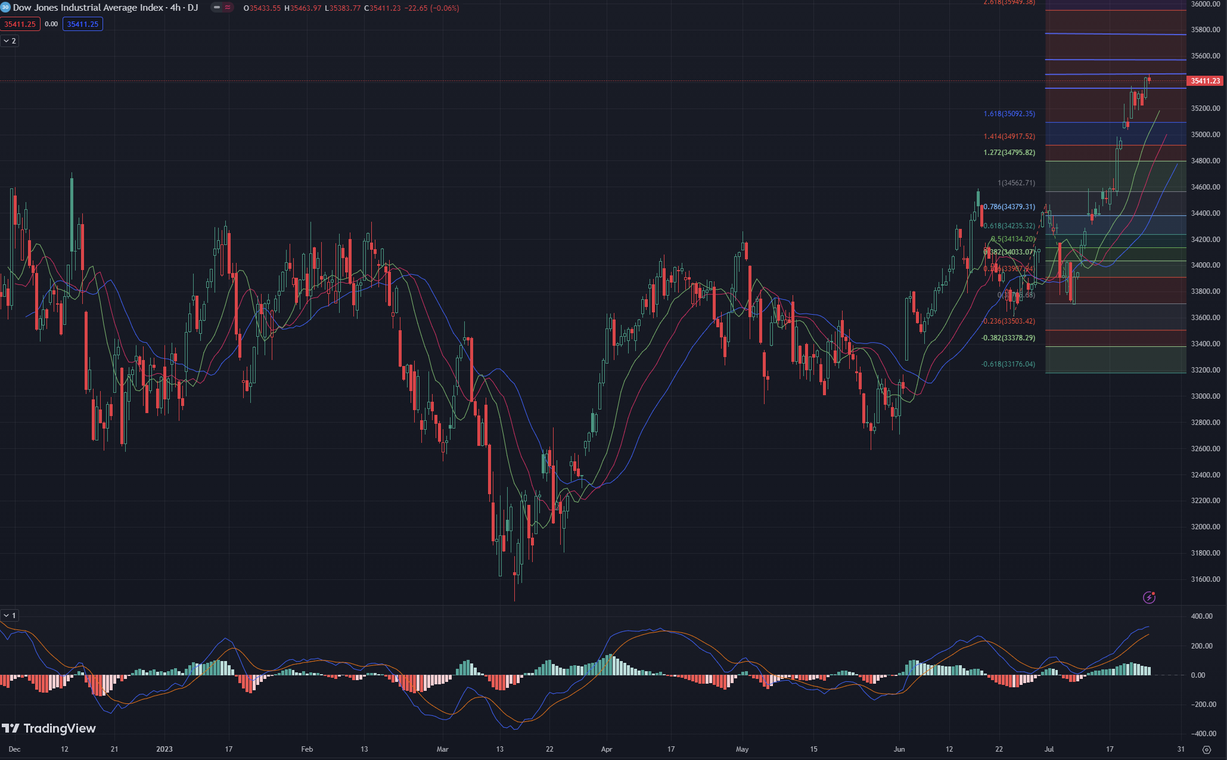Screen dimensions: 1227x760
Task: Click the 31600.00 price scale label
Action: coord(1205,579)
